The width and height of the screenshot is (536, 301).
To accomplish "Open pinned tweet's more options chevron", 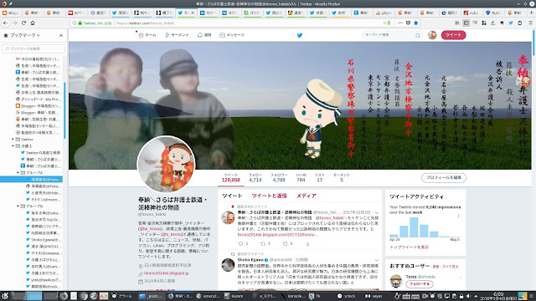I will tap(376, 212).
